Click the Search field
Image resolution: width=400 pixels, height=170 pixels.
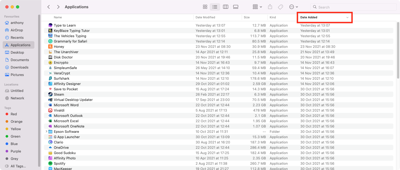(x=353, y=7)
